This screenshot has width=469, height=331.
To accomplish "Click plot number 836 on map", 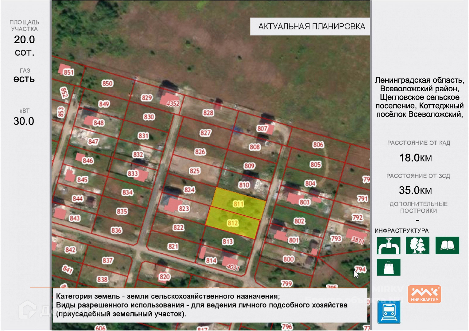I will (116, 230).
